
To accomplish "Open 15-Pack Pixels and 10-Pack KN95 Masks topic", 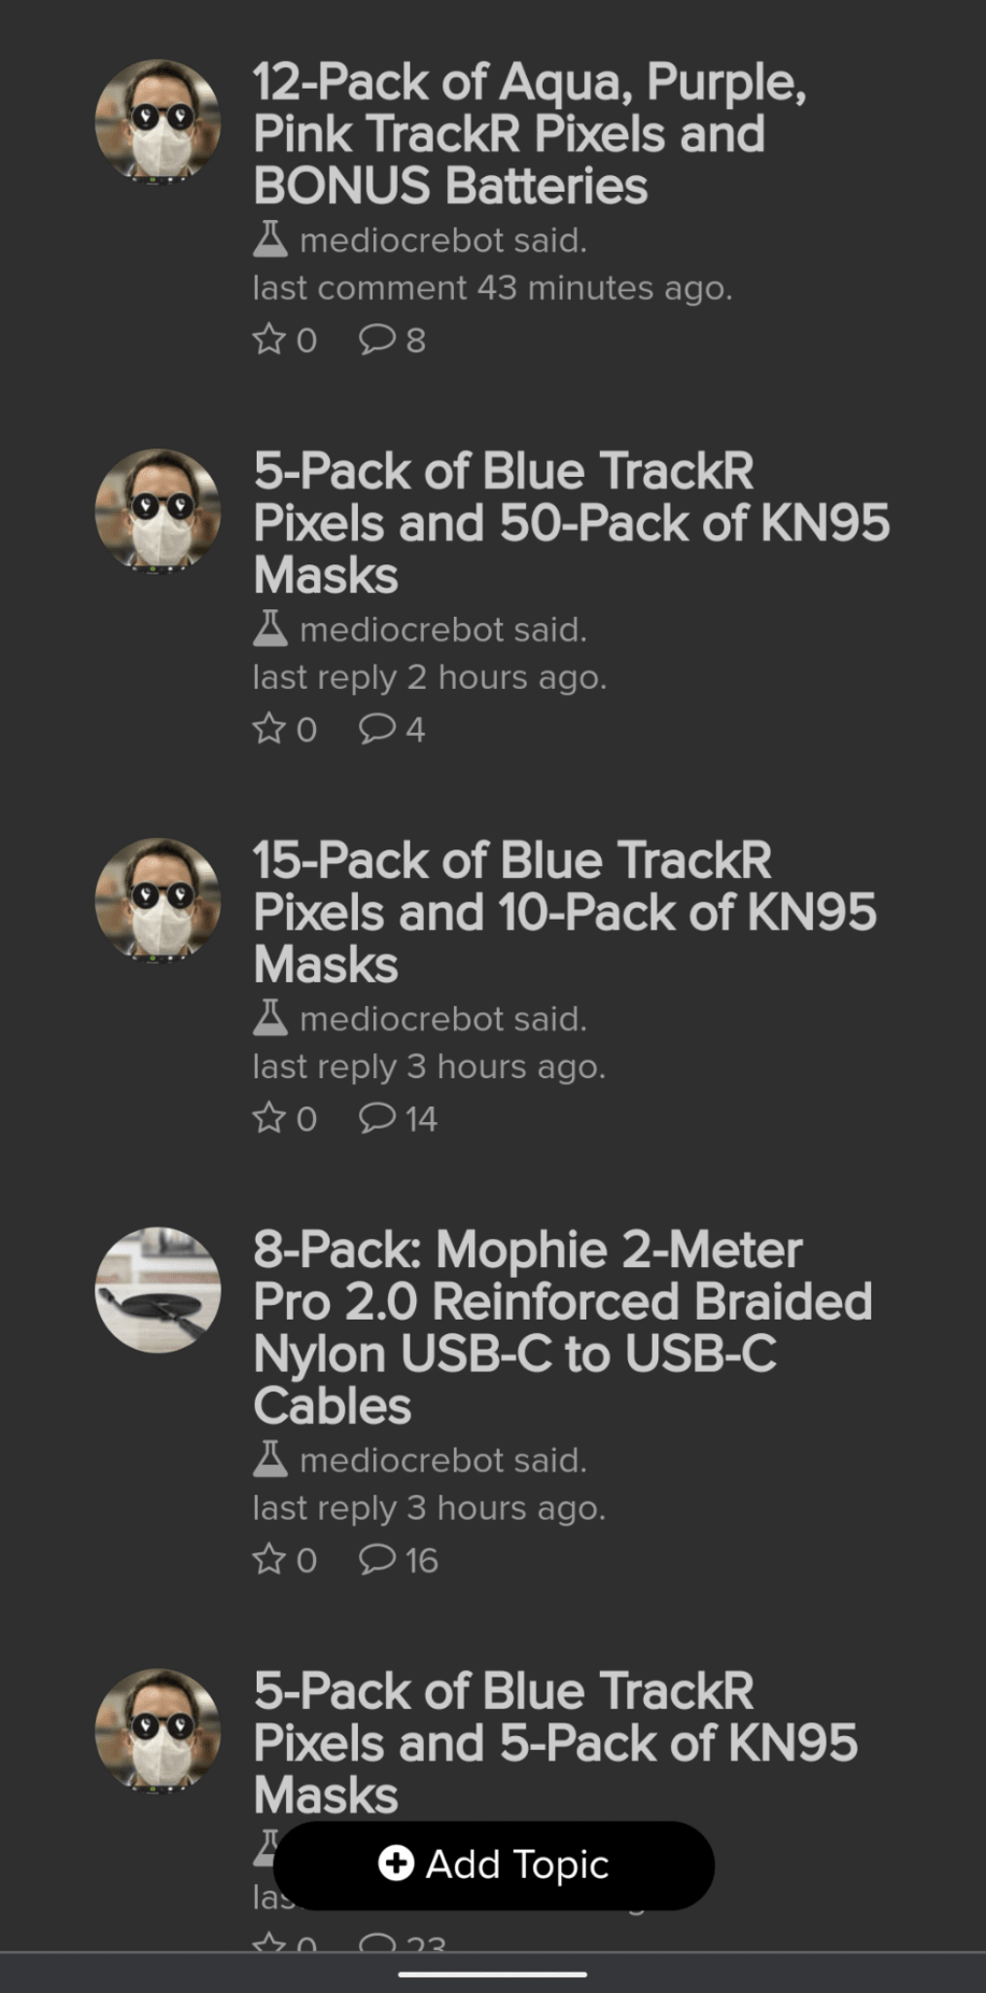I will click(x=564, y=912).
